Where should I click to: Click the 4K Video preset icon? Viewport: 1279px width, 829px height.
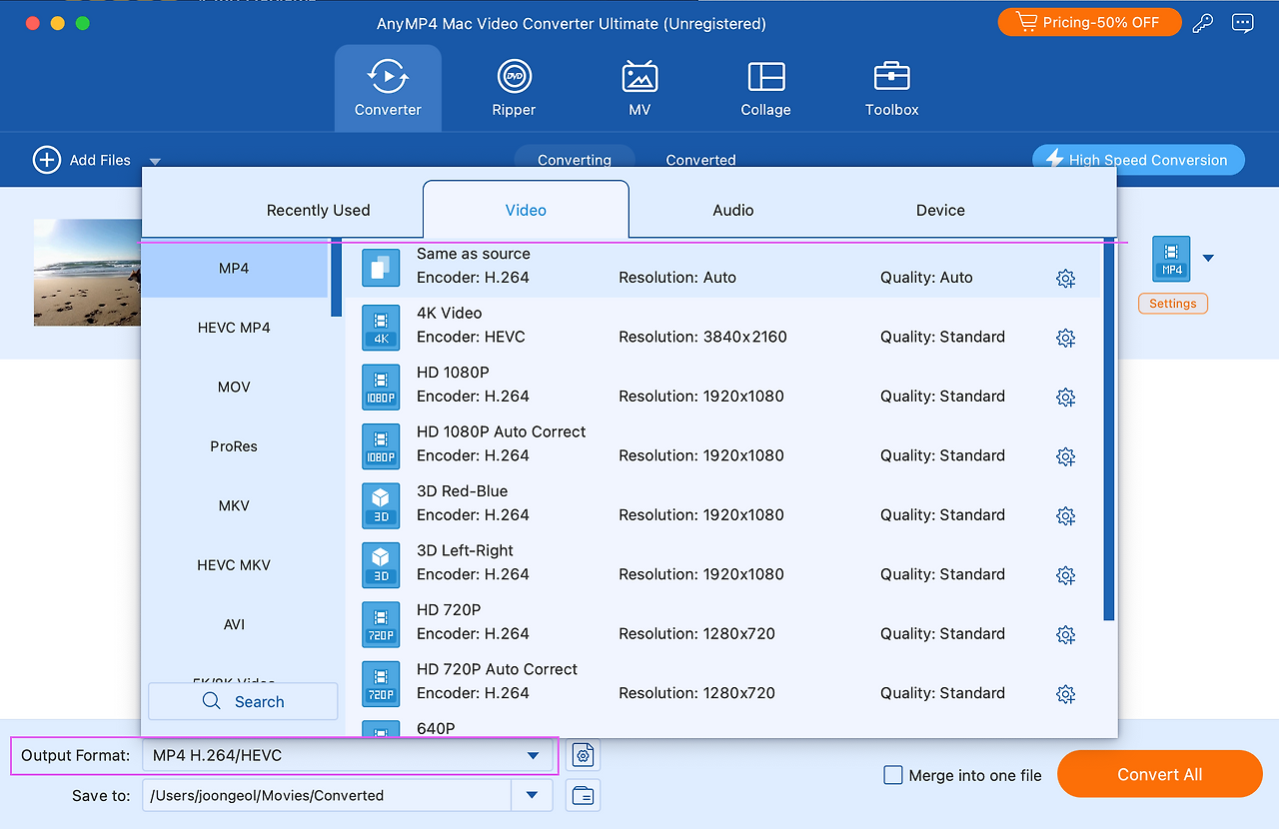[381, 328]
